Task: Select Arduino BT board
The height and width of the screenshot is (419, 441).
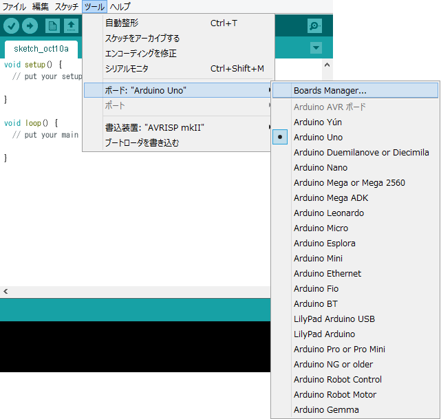Action: pyautogui.click(x=355, y=304)
